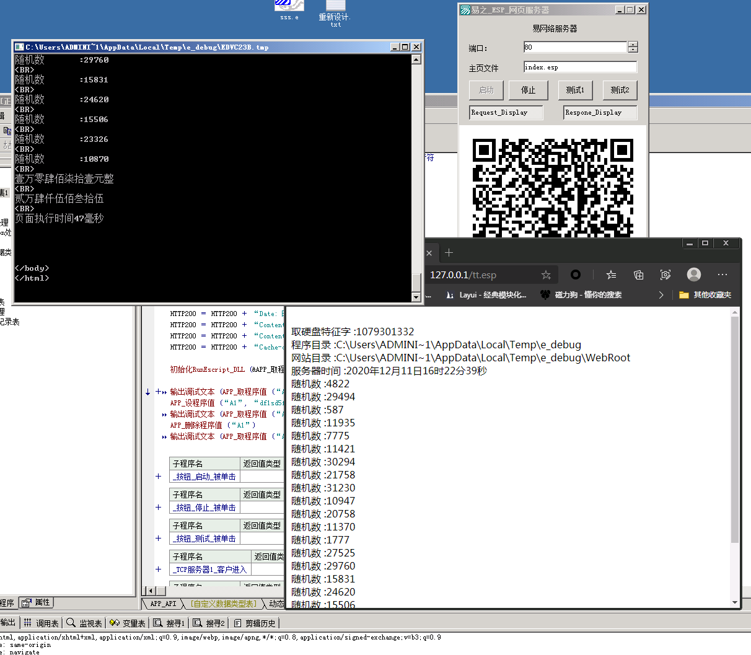751x655 pixels.
Task: Click the add-to-favorites star in address bar
Action: pos(546,275)
